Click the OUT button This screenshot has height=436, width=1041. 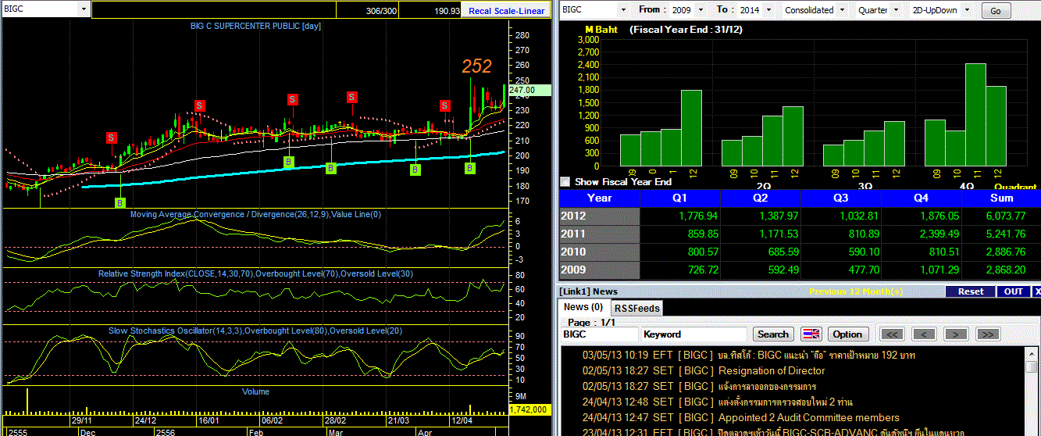(x=1014, y=291)
